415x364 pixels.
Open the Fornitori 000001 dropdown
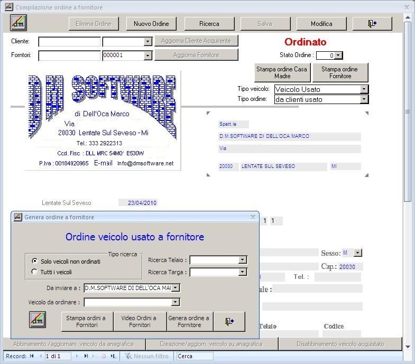pos(147,55)
